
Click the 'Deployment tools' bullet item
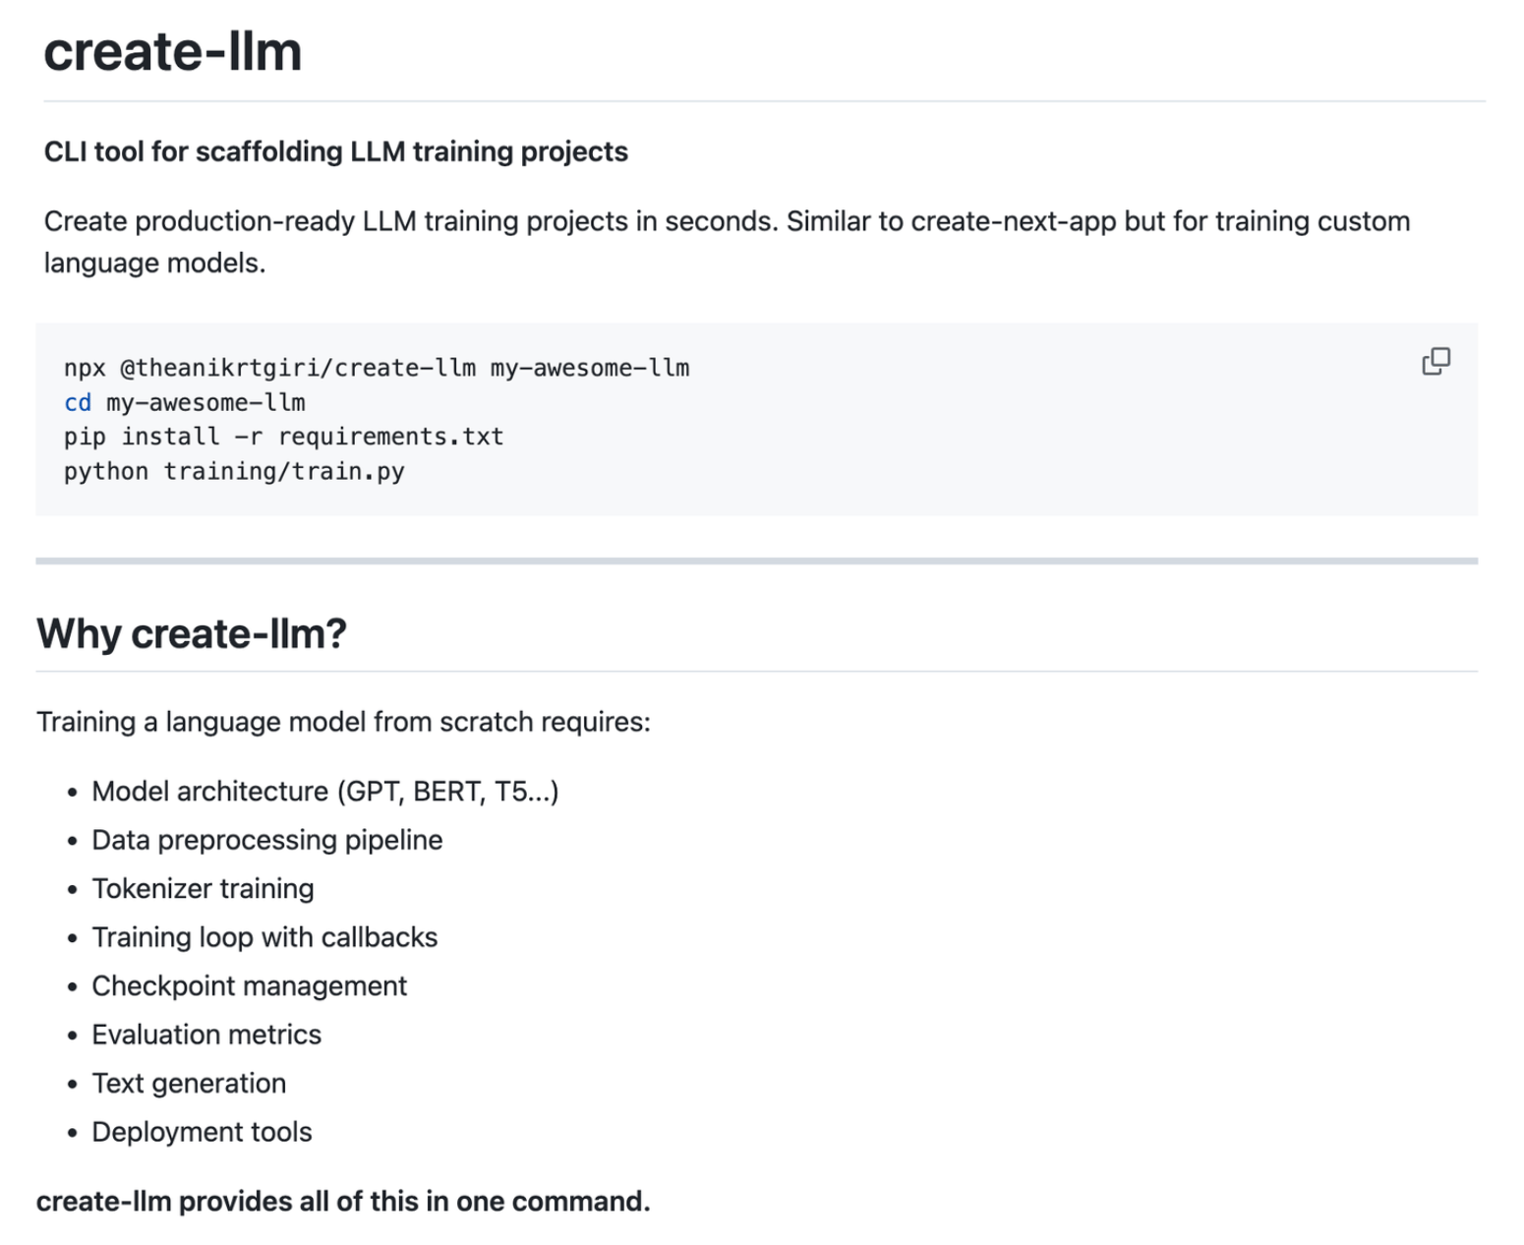pos(202,1132)
